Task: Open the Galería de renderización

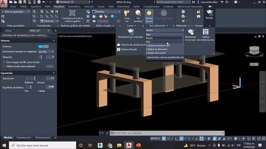Action: (205, 35)
